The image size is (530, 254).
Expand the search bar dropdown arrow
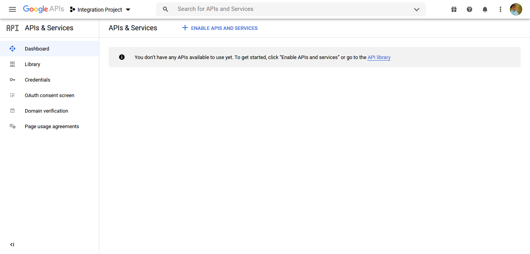tap(417, 9)
